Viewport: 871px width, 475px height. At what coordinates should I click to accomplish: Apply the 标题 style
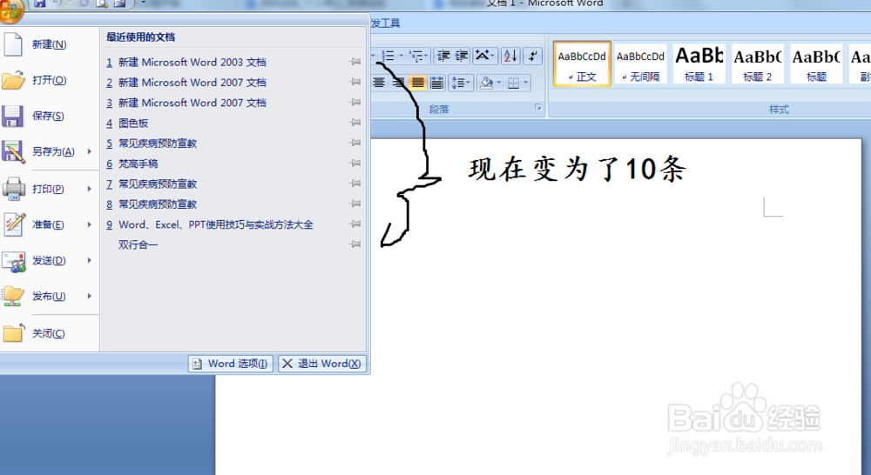coord(816,64)
